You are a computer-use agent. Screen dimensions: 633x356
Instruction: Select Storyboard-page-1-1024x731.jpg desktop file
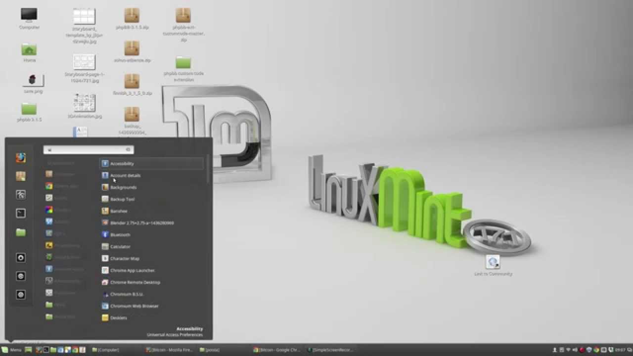pyautogui.click(x=84, y=68)
